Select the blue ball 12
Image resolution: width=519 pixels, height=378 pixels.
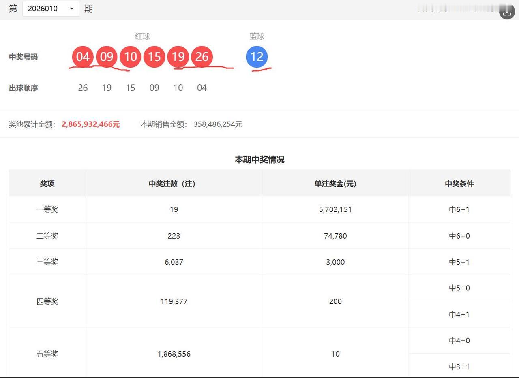257,57
